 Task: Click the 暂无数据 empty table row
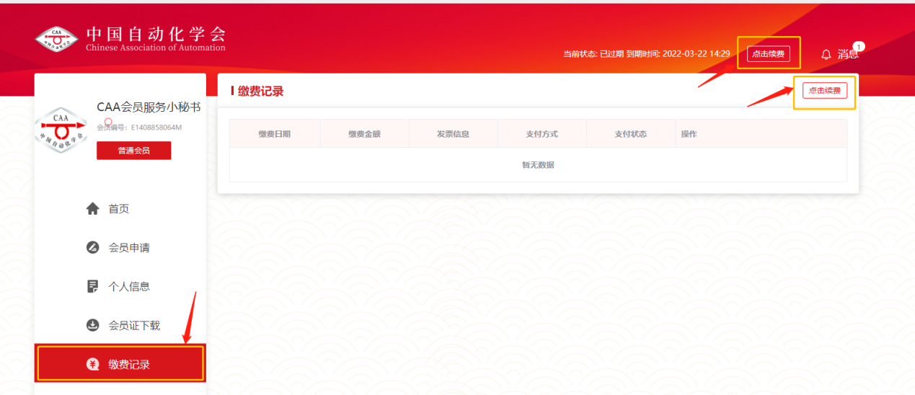click(x=538, y=165)
